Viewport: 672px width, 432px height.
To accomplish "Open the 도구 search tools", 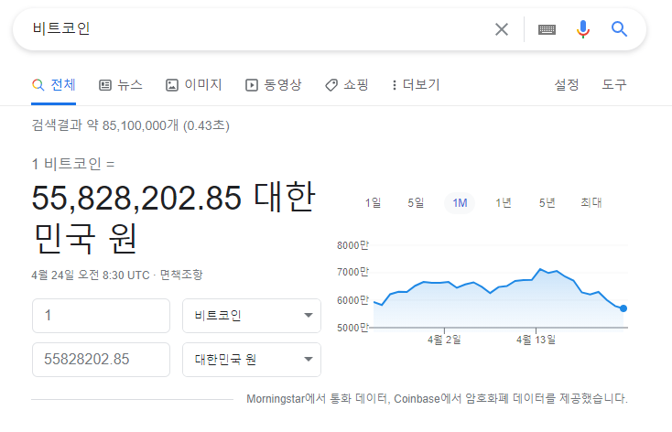I will click(614, 85).
